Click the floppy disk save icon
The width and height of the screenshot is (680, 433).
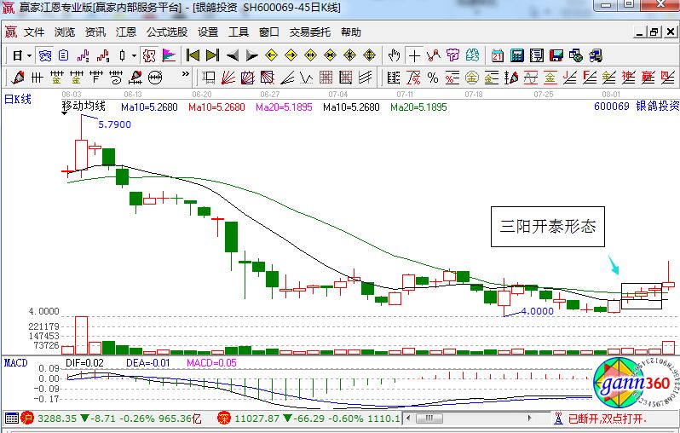point(556,55)
